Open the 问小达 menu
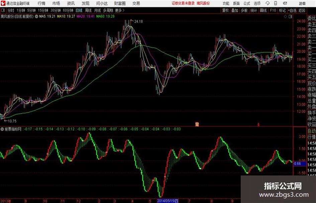The image size is (316, 203). [102, 3]
